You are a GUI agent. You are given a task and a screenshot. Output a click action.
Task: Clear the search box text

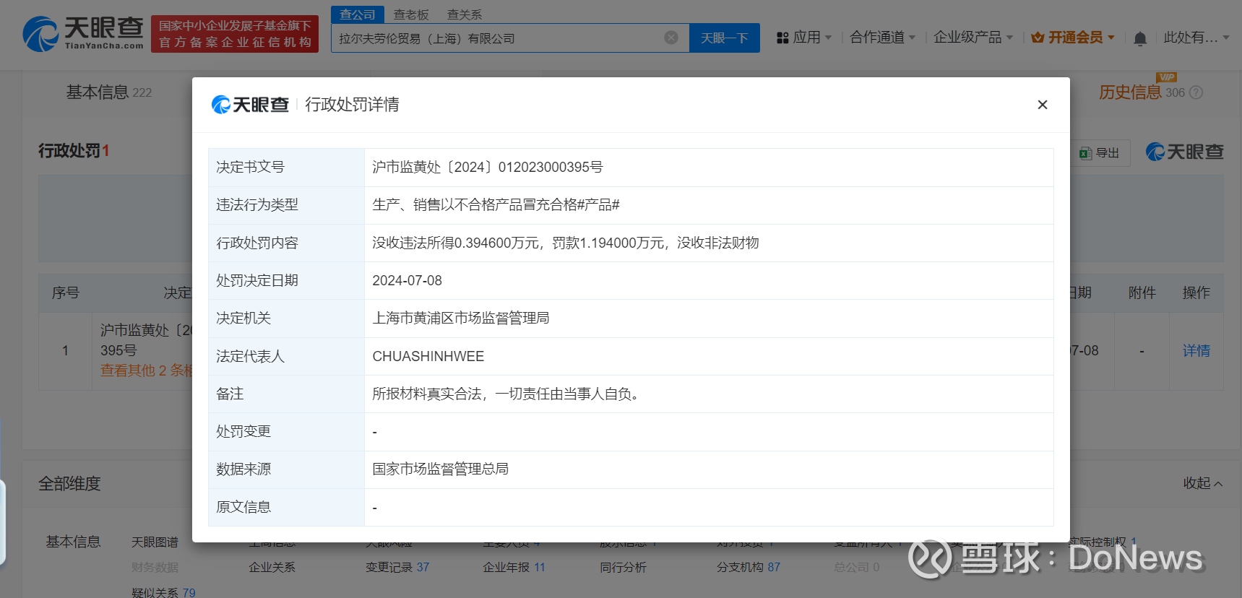[x=671, y=38]
